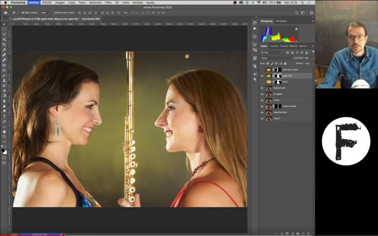378x236 pixels.
Task: Click the share icon at top right
Action: click(312, 13)
